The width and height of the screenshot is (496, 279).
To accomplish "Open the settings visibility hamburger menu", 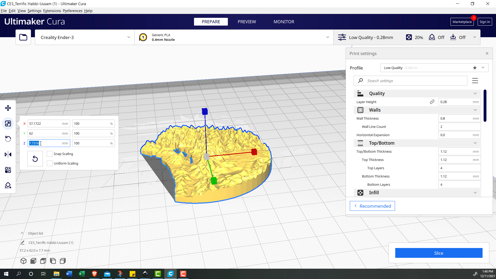I will (x=475, y=81).
